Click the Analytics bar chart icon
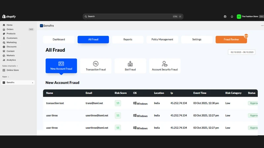 pos(4,60)
